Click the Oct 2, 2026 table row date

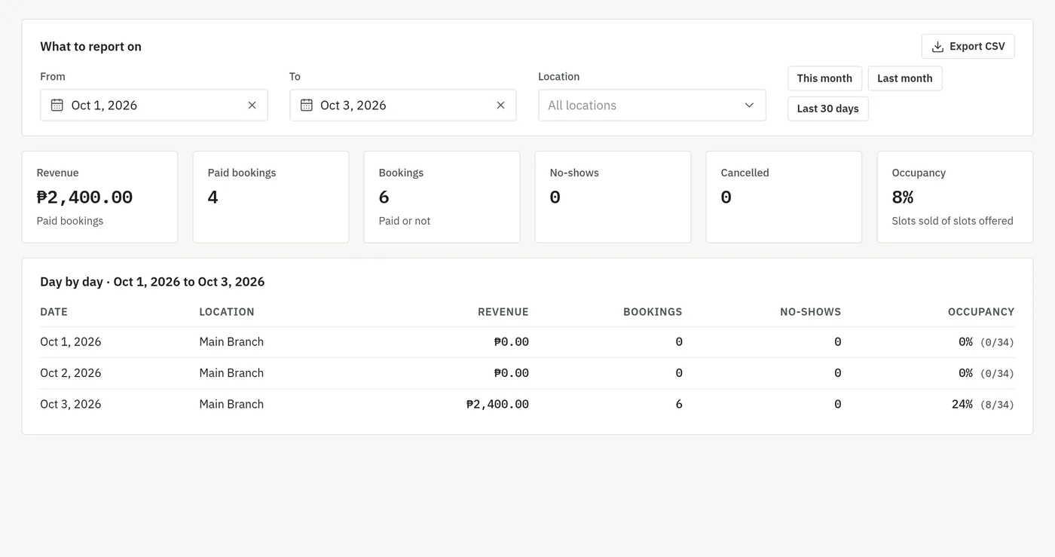pos(71,373)
